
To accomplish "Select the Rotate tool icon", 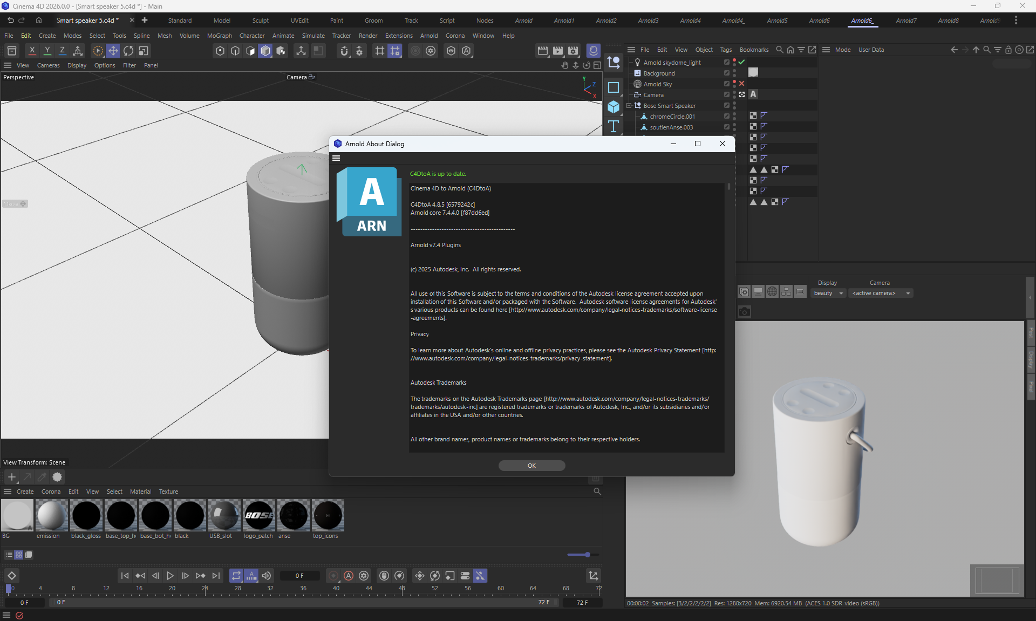I will [x=128, y=51].
